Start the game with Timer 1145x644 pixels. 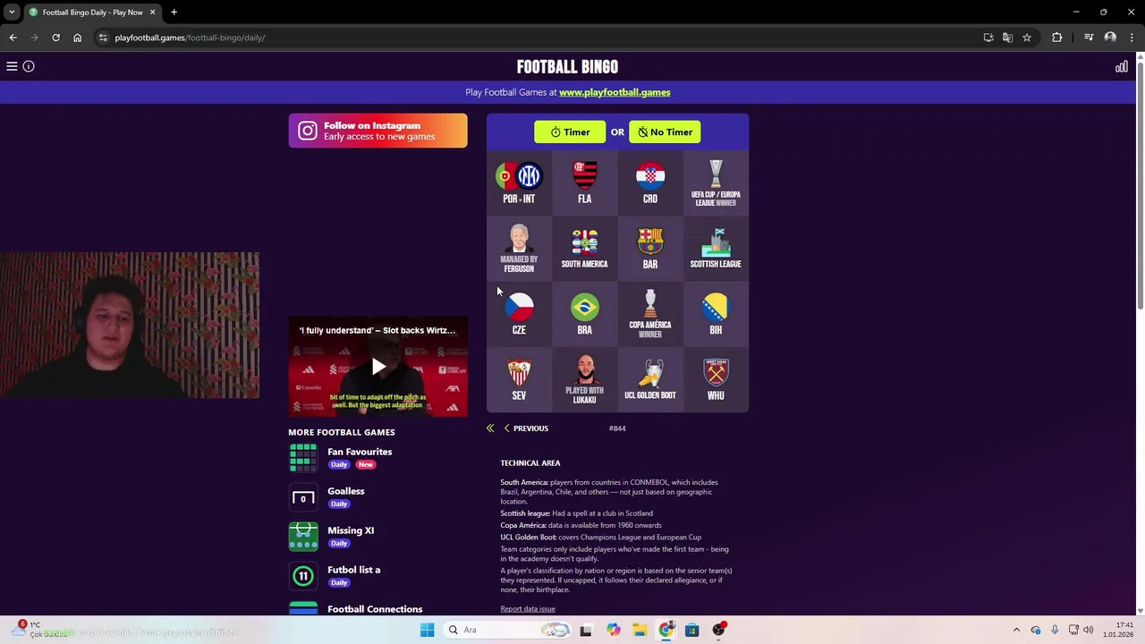[x=570, y=132]
